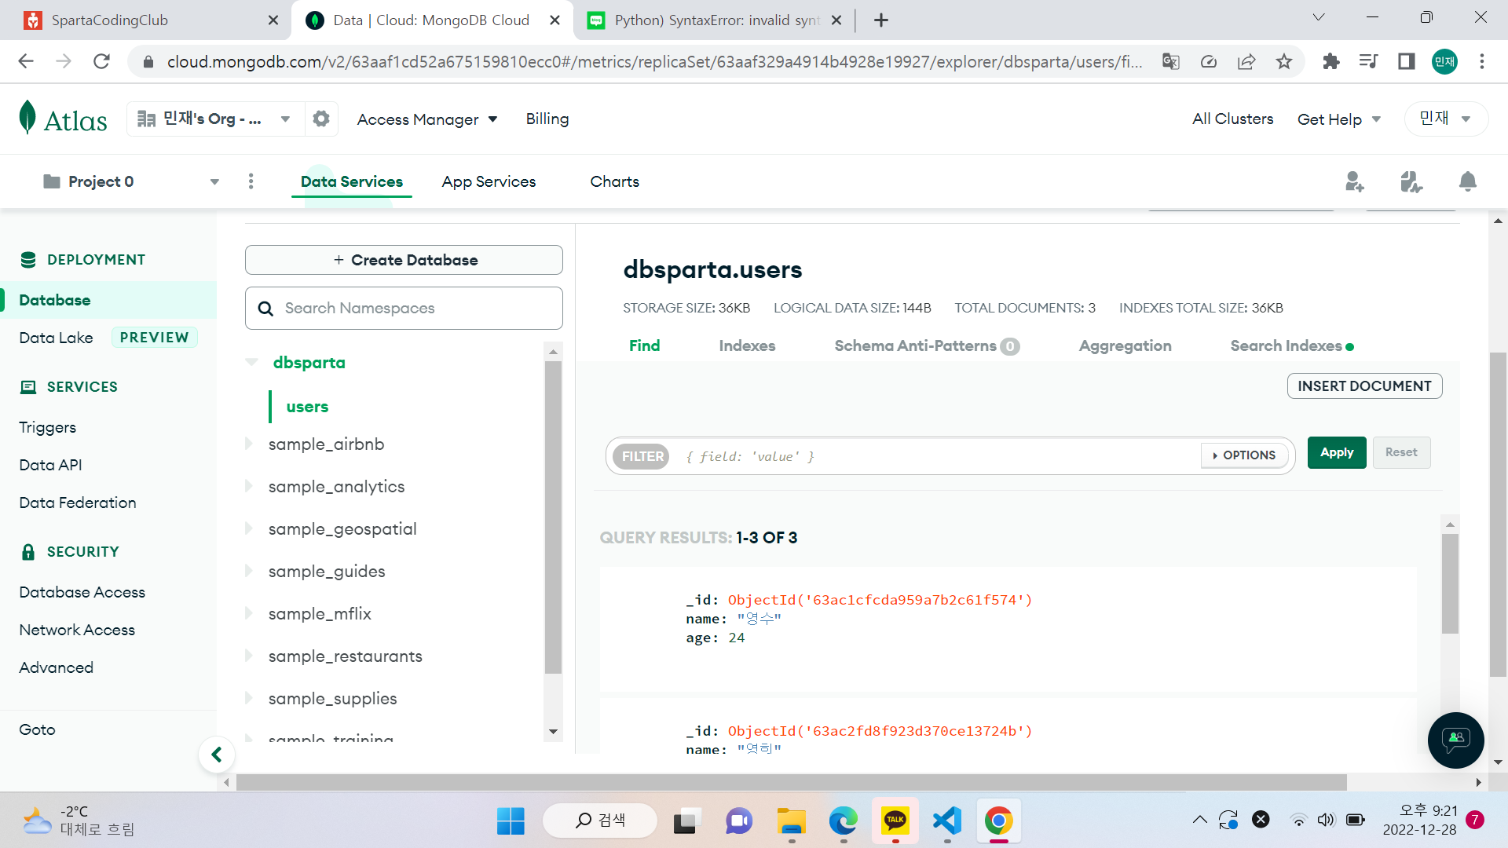The height and width of the screenshot is (848, 1508).
Task: Open the support chat bubble
Action: point(1455,740)
